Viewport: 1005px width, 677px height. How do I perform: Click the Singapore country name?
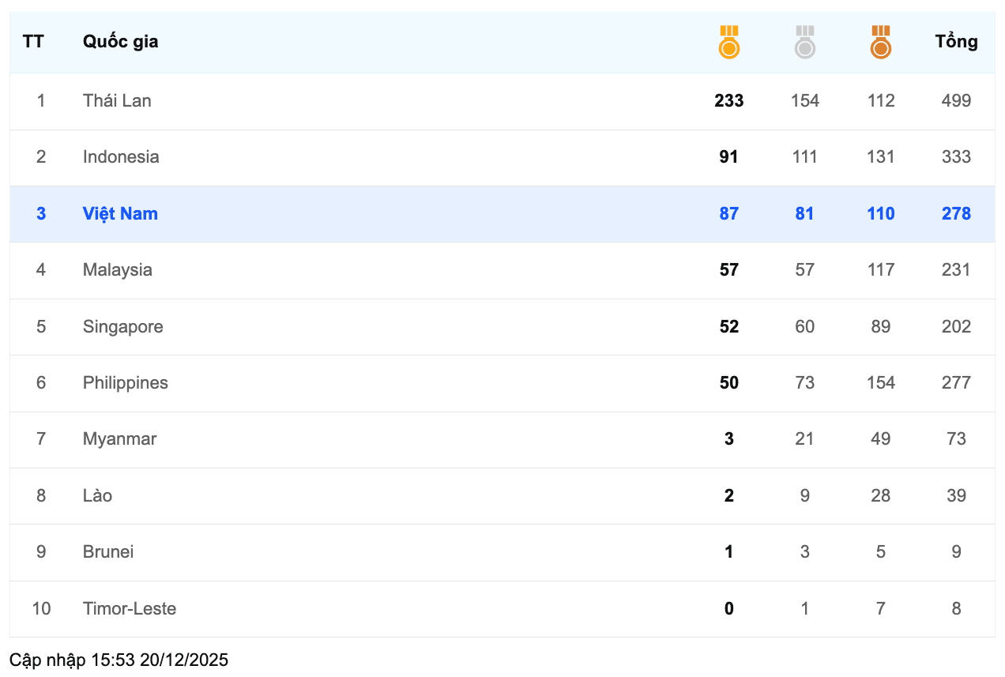click(123, 326)
